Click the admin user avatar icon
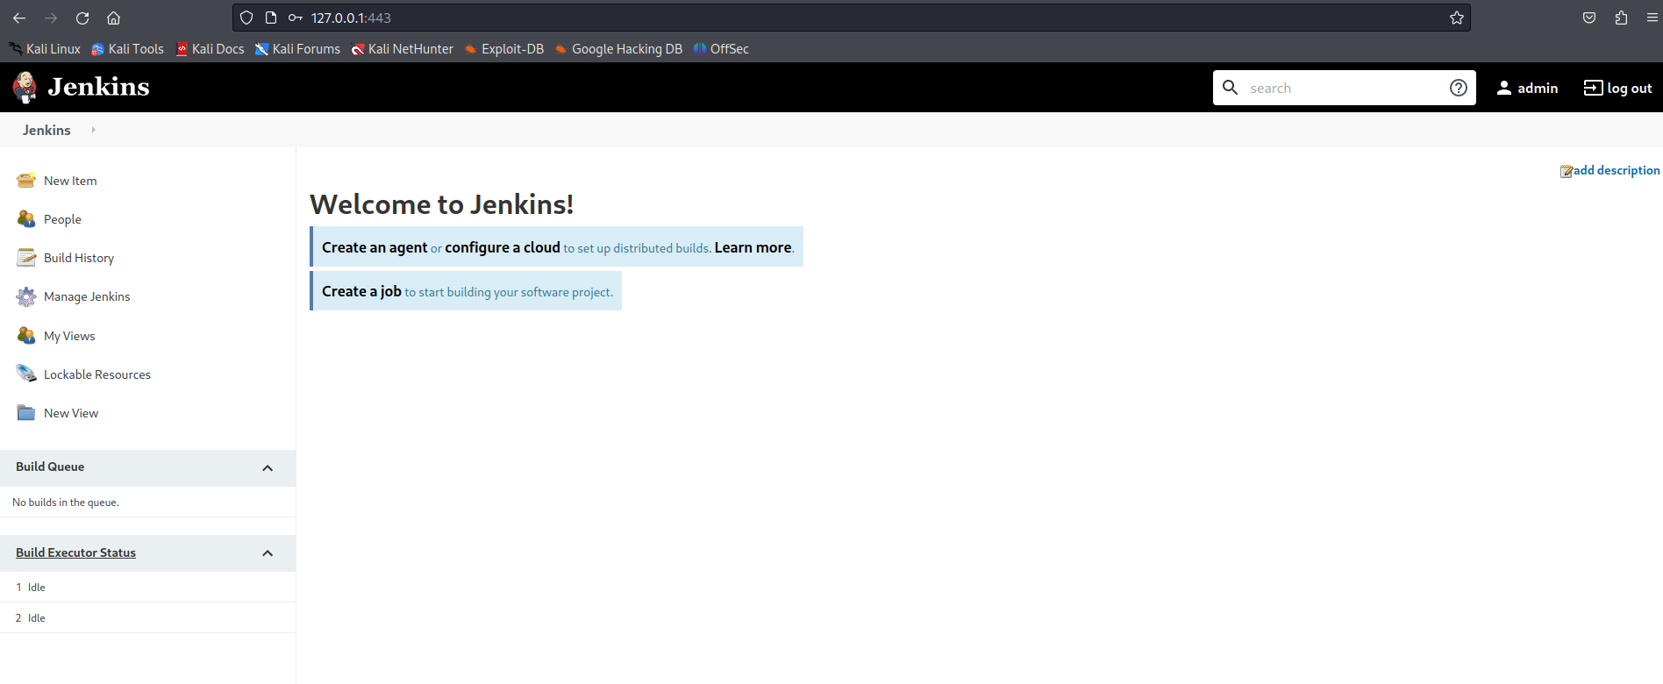The height and width of the screenshot is (684, 1663). [x=1504, y=88]
